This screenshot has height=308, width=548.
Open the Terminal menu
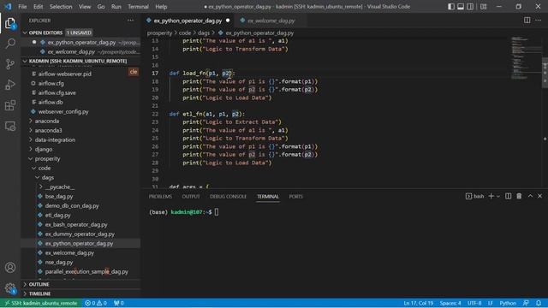click(x=138, y=7)
